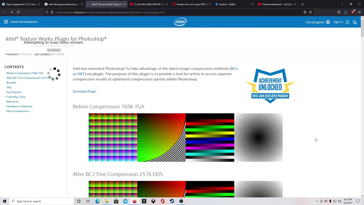
Task: Open Steam from the taskbar
Action: pos(172,201)
